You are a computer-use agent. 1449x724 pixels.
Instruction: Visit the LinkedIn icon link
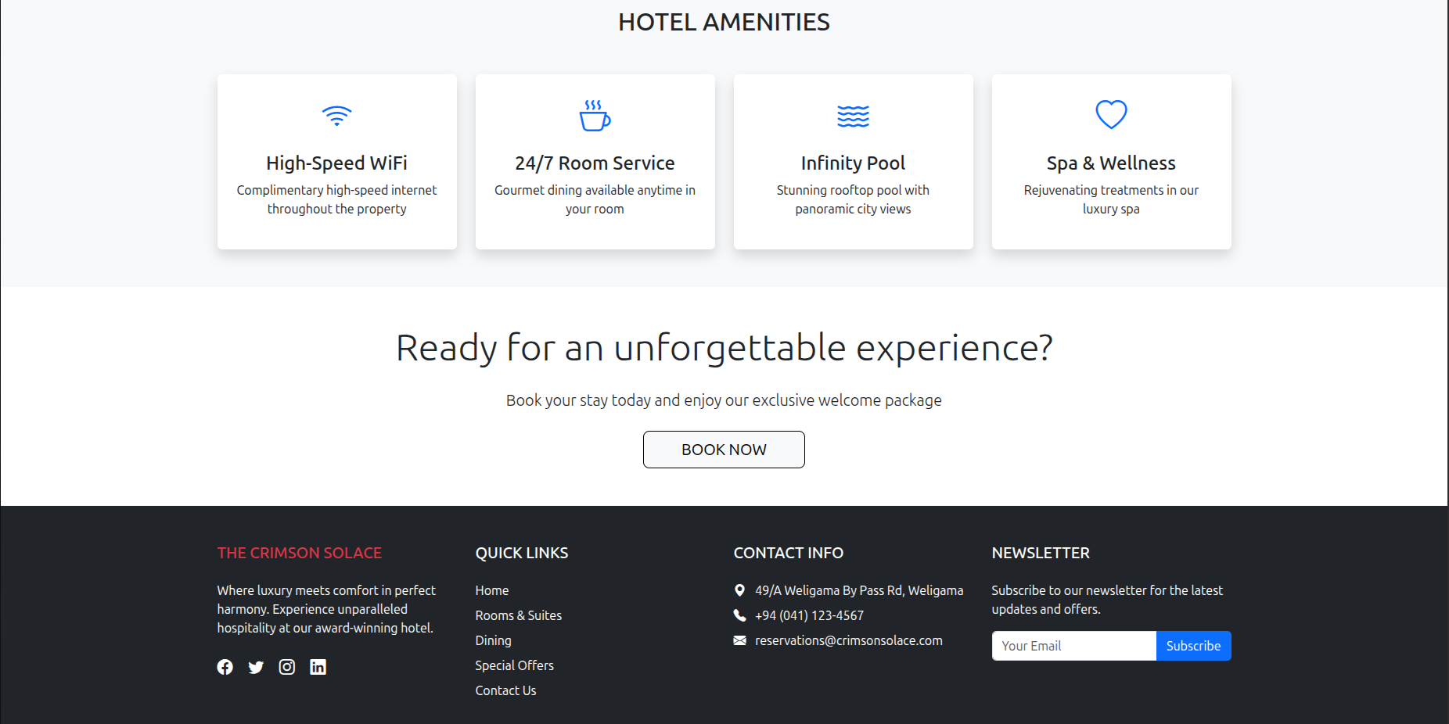tap(318, 667)
